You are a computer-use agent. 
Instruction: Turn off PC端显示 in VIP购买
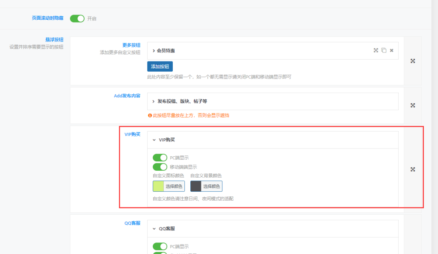click(x=160, y=158)
